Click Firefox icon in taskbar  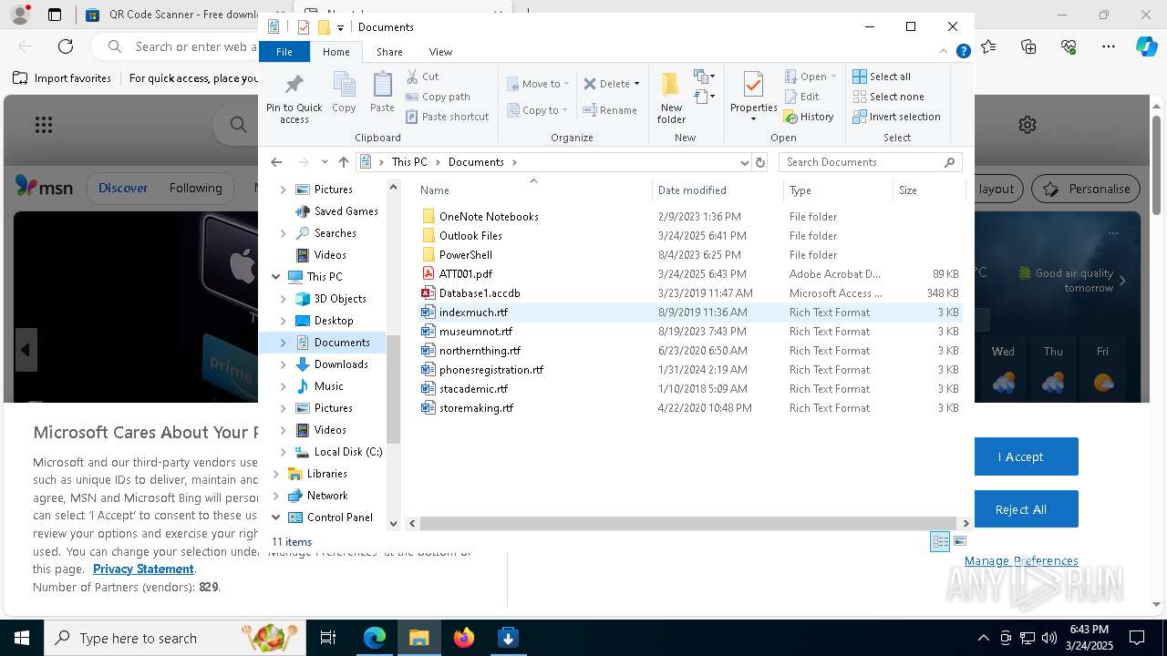tap(464, 638)
